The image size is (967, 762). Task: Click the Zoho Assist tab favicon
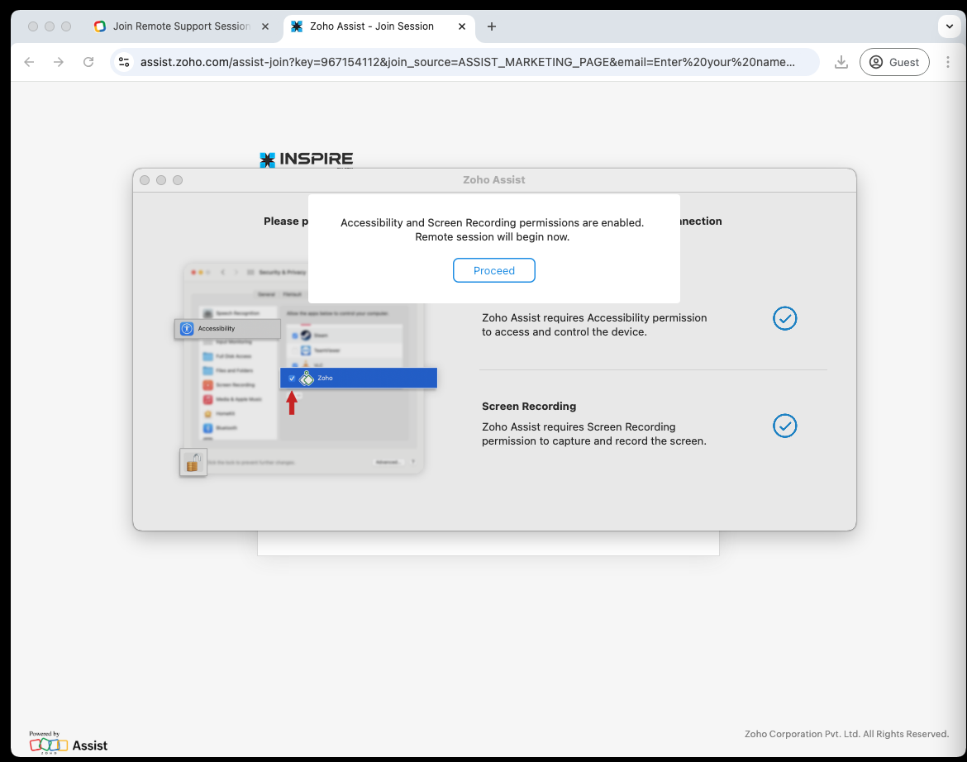297,26
